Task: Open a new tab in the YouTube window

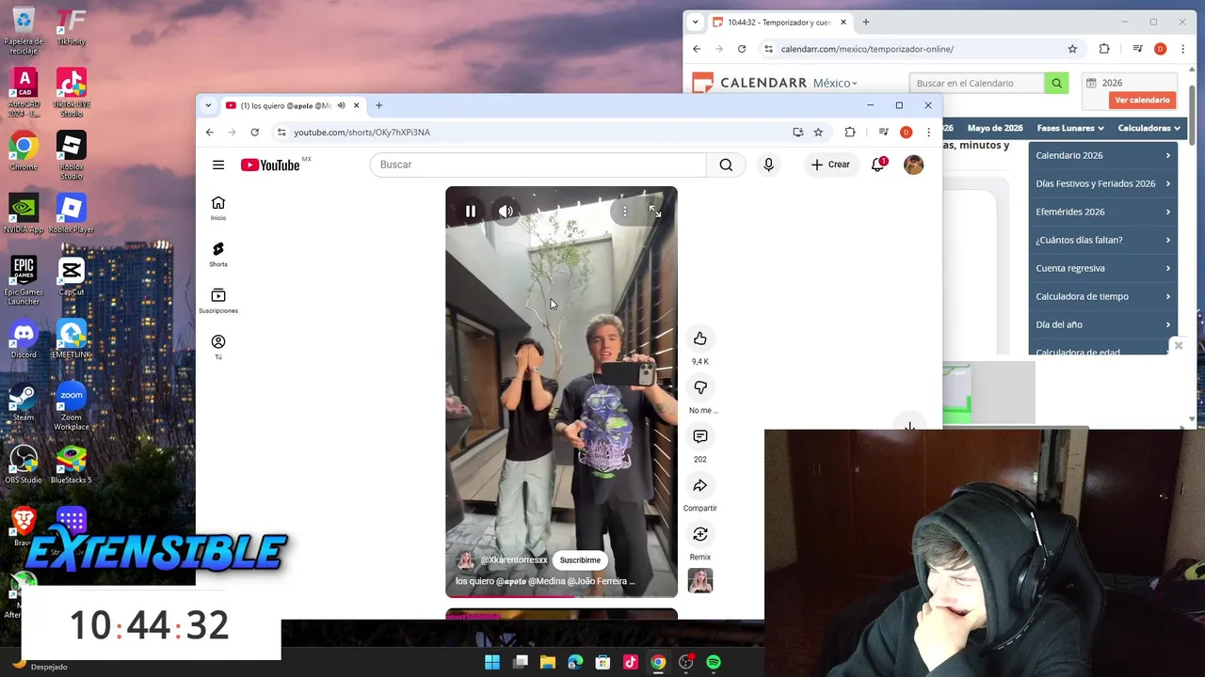Action: point(378,105)
